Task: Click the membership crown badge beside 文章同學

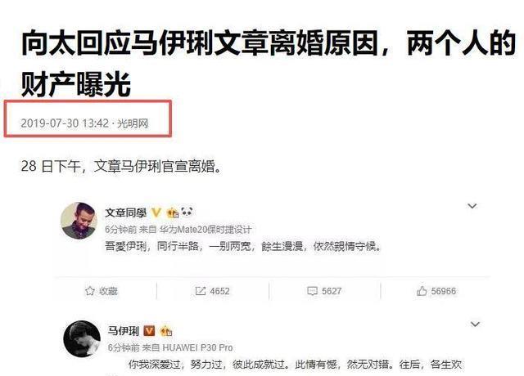Action: pyautogui.click(x=173, y=213)
